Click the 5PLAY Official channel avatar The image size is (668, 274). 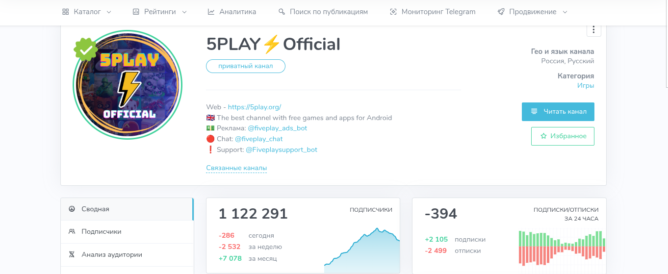pyautogui.click(x=128, y=85)
